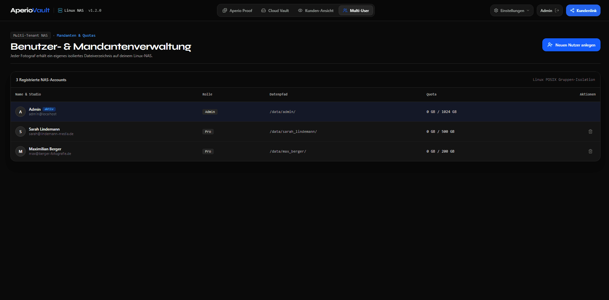Log out via the Admin button
This screenshot has width=609, height=300.
(549, 10)
